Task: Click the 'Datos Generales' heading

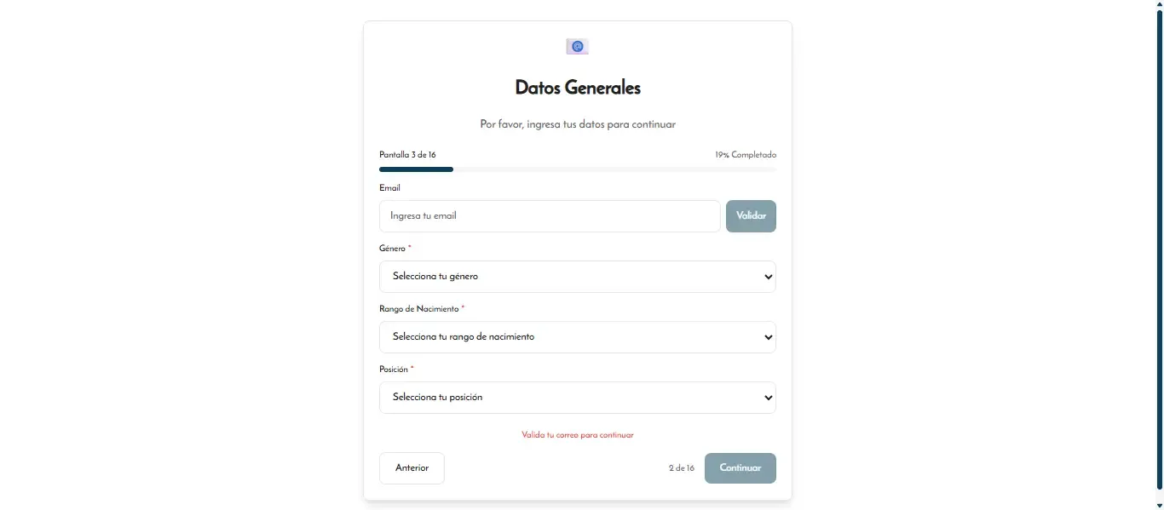Action: click(x=577, y=87)
